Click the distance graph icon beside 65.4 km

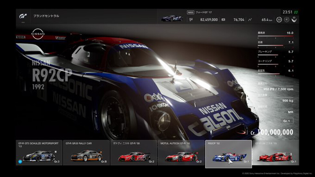tap(250, 20)
